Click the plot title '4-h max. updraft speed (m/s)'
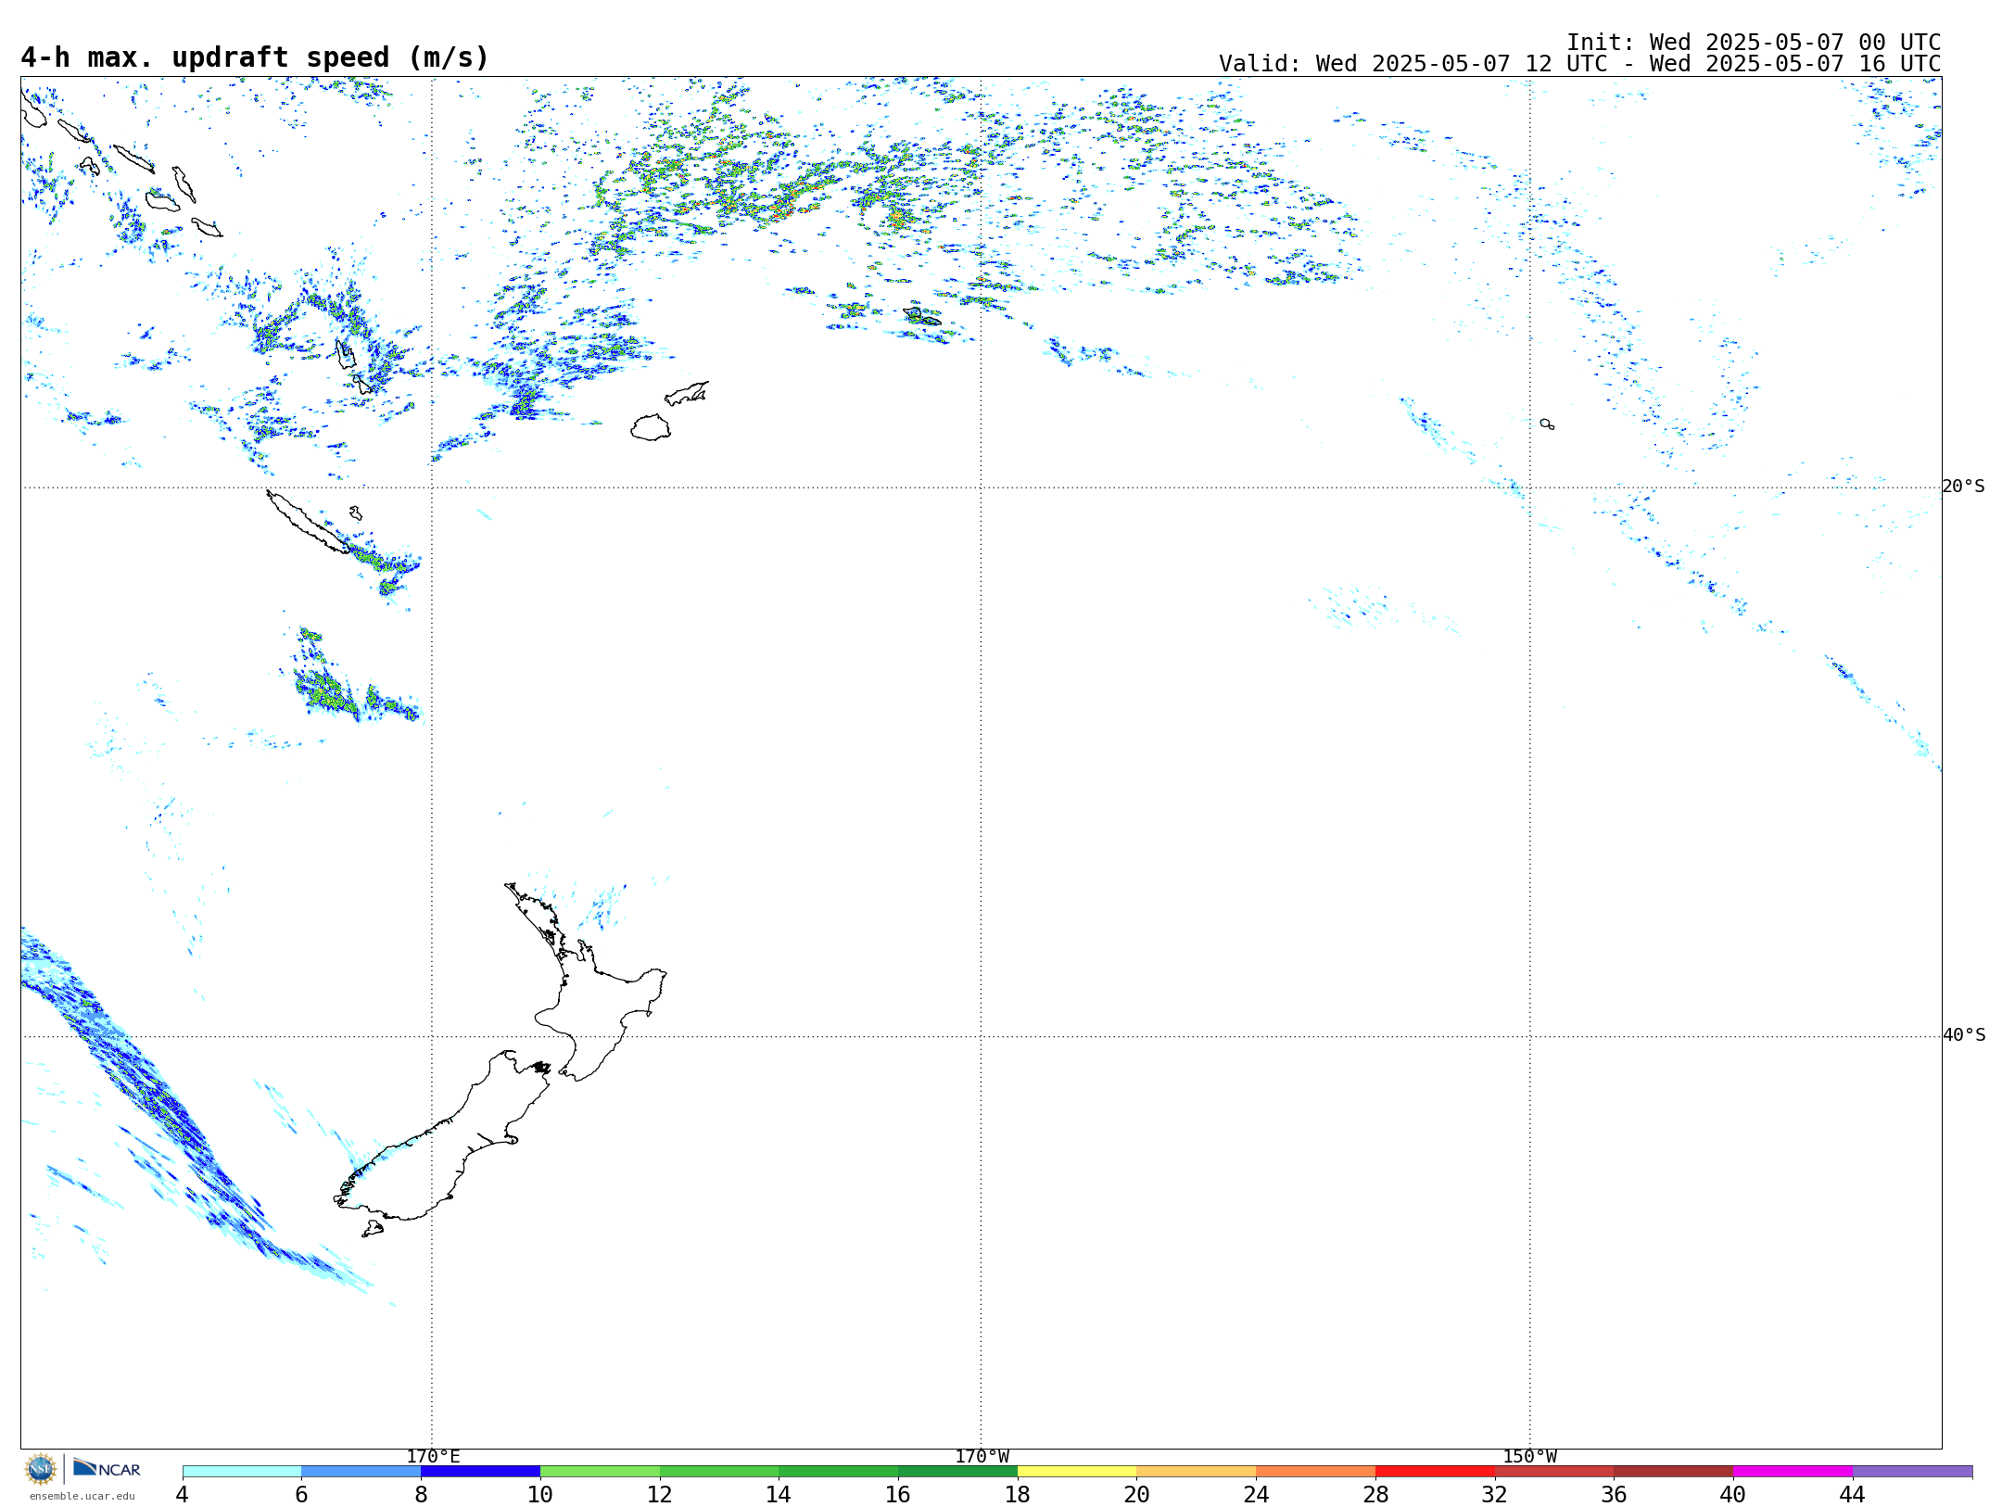This screenshot has width=2002, height=1507. point(255,57)
